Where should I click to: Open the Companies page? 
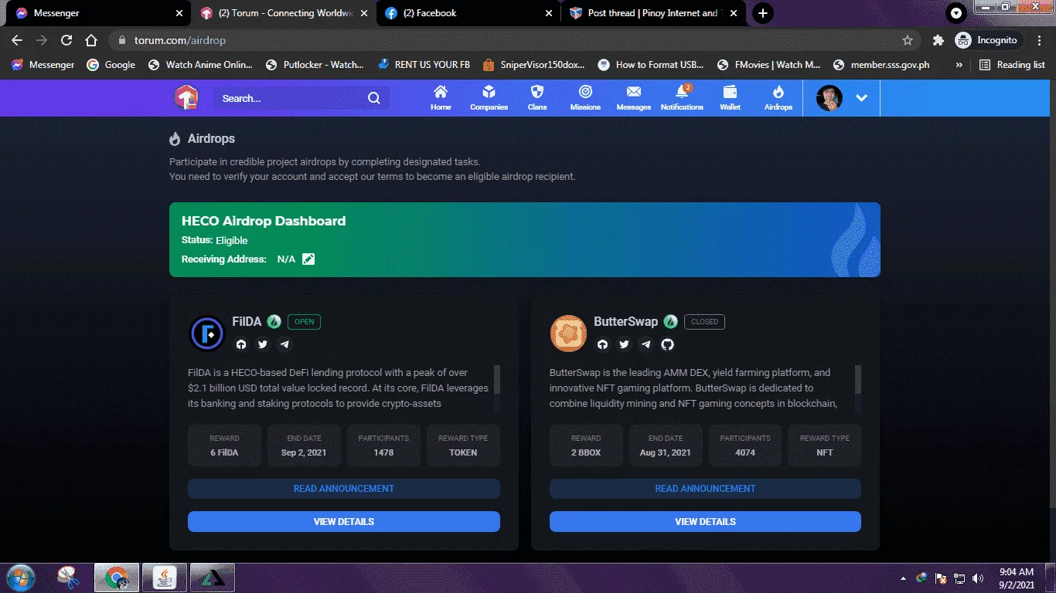[489, 98]
